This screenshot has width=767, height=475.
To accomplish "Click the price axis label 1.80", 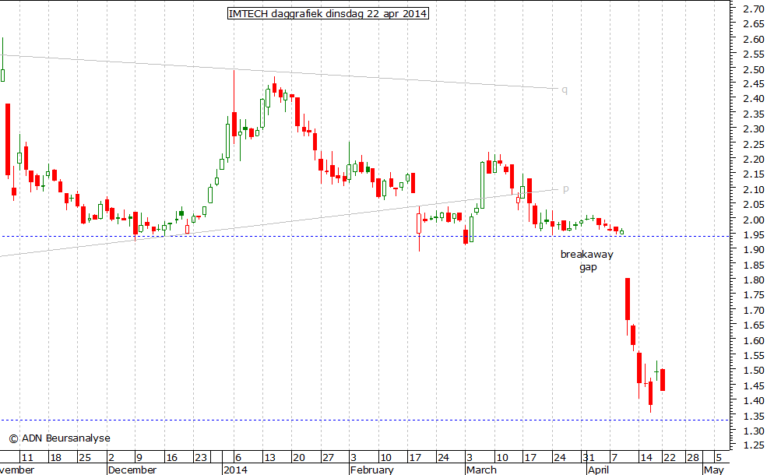I will (x=753, y=280).
